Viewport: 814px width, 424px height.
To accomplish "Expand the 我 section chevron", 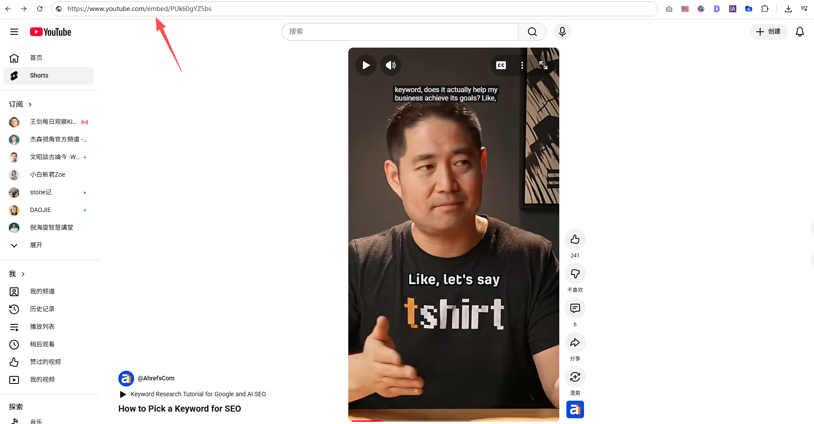I will click(23, 274).
